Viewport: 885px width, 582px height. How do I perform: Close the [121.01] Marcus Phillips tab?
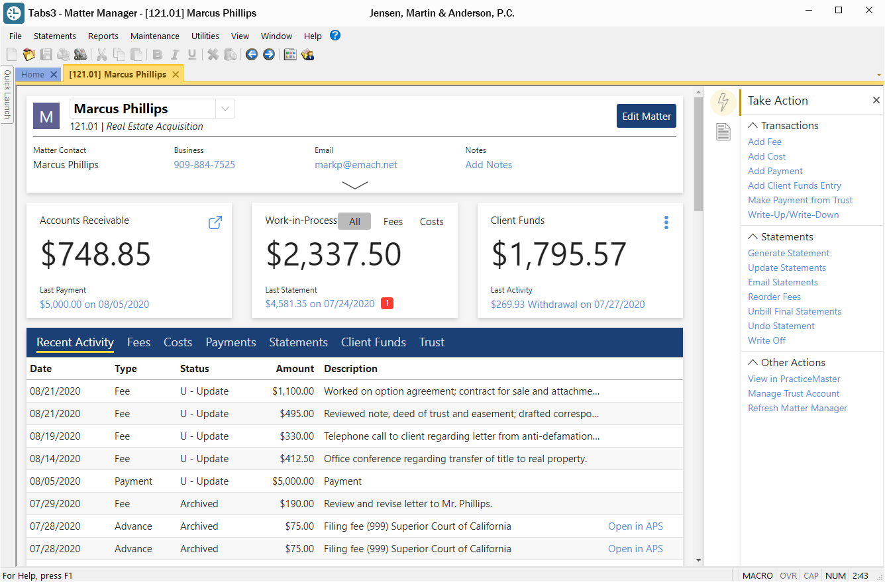click(x=176, y=74)
